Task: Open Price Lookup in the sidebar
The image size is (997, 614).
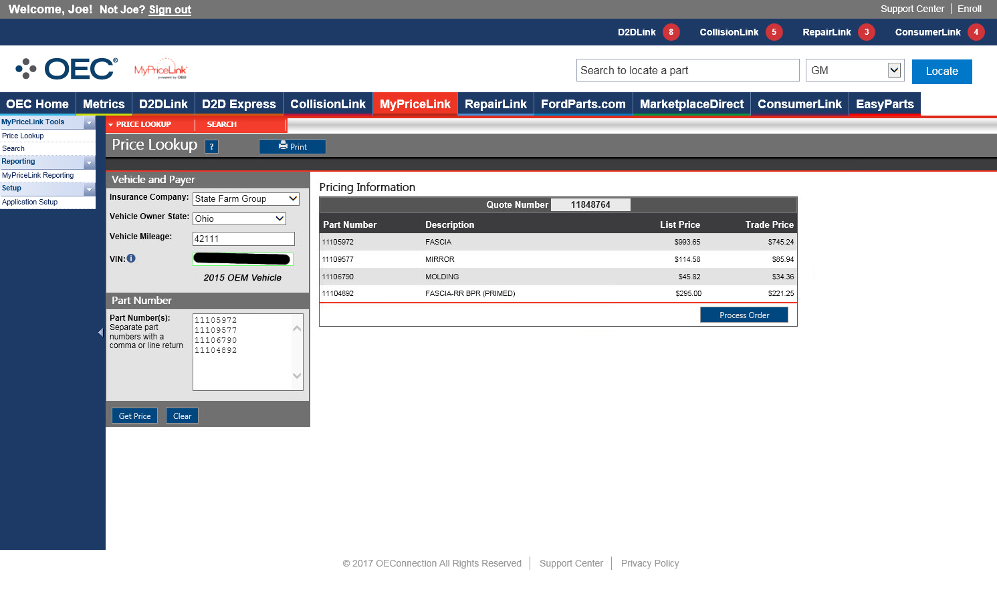Action: (x=23, y=136)
